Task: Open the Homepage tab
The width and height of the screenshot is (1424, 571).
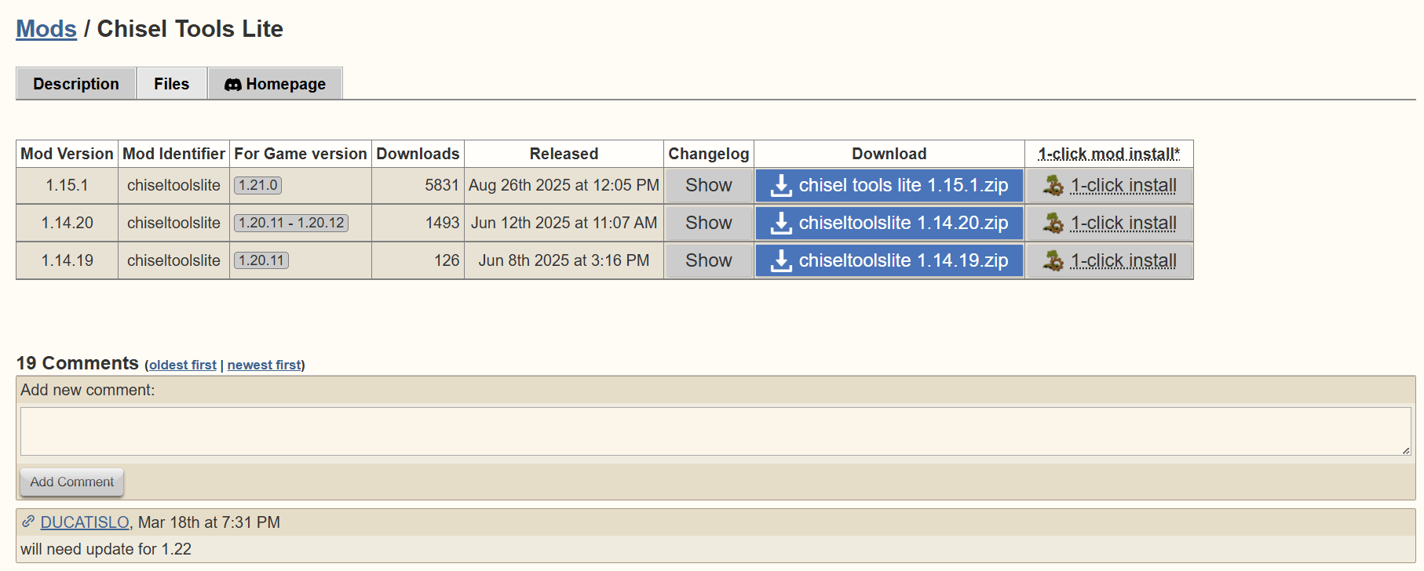Action: [x=275, y=84]
